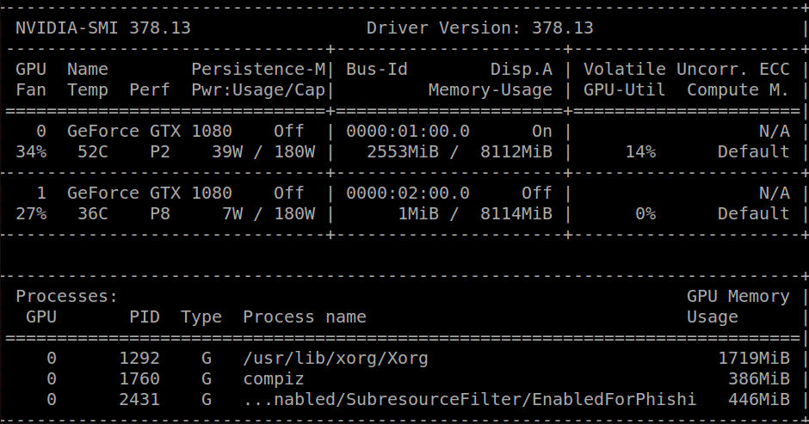Select bus id 0000:01:00.0
The width and height of the screenshot is (809, 424).
pos(408,131)
